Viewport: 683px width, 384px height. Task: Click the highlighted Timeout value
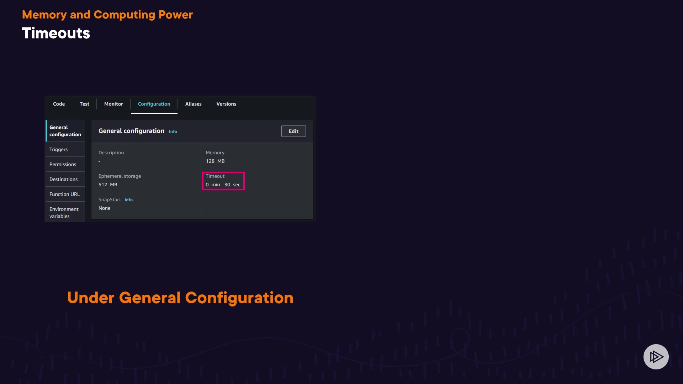223,185
